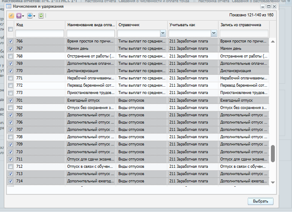Screen dimensions: 292x212
Task: Expand the Учитывать как filter dropdown
Action: tap(214, 33)
